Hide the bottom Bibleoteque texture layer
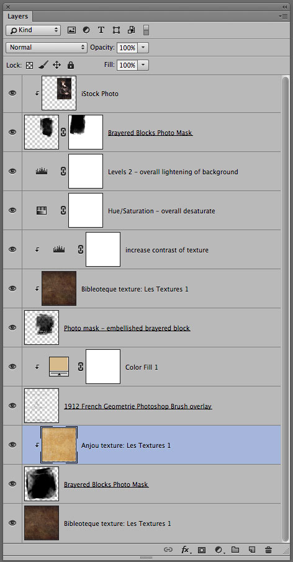293x562 pixels. tap(12, 523)
